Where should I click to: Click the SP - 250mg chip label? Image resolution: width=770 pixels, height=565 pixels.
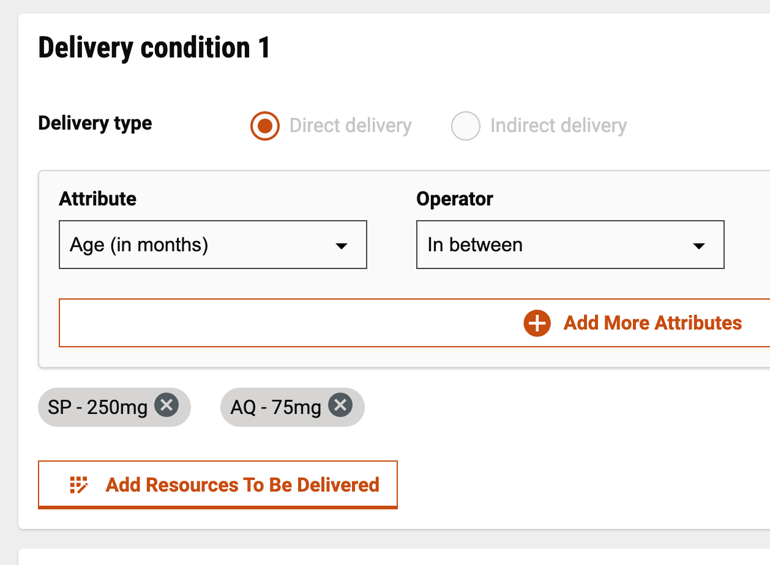tap(97, 407)
